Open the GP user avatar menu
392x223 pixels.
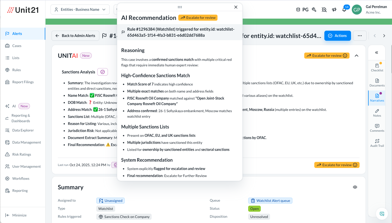357,10
